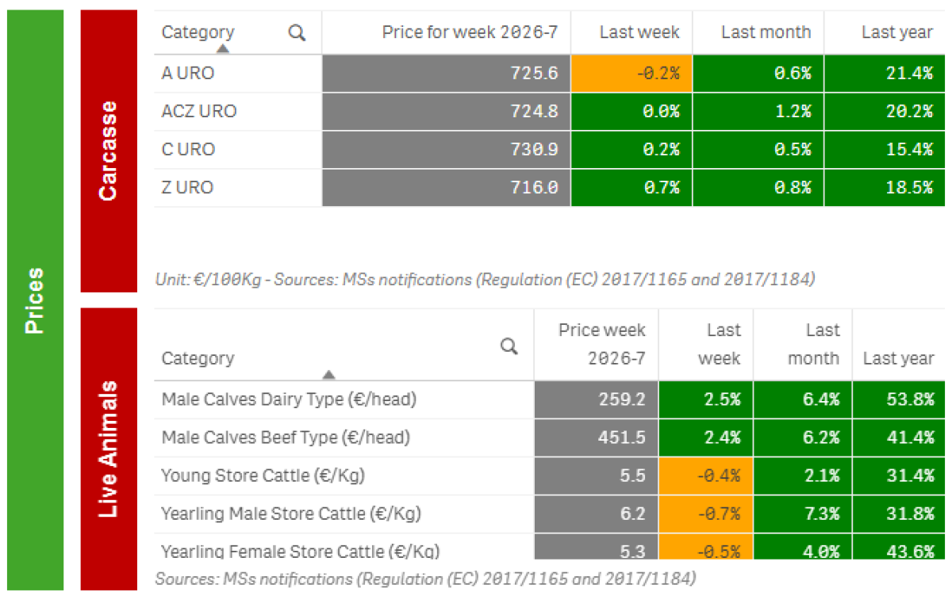
Task: Sort by Price for week 2026-7 column
Action: (470, 32)
